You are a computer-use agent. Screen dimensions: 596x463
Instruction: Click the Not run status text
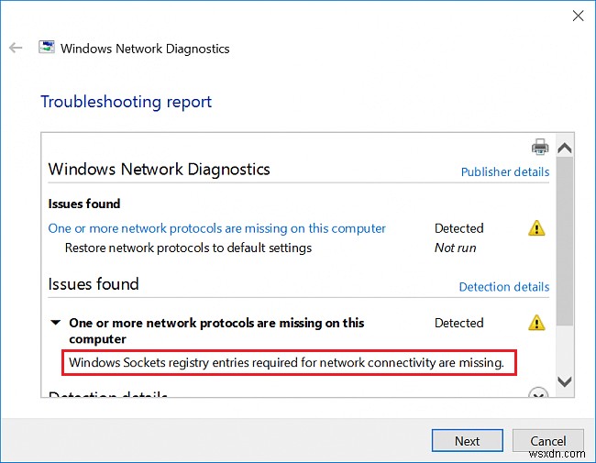click(456, 248)
